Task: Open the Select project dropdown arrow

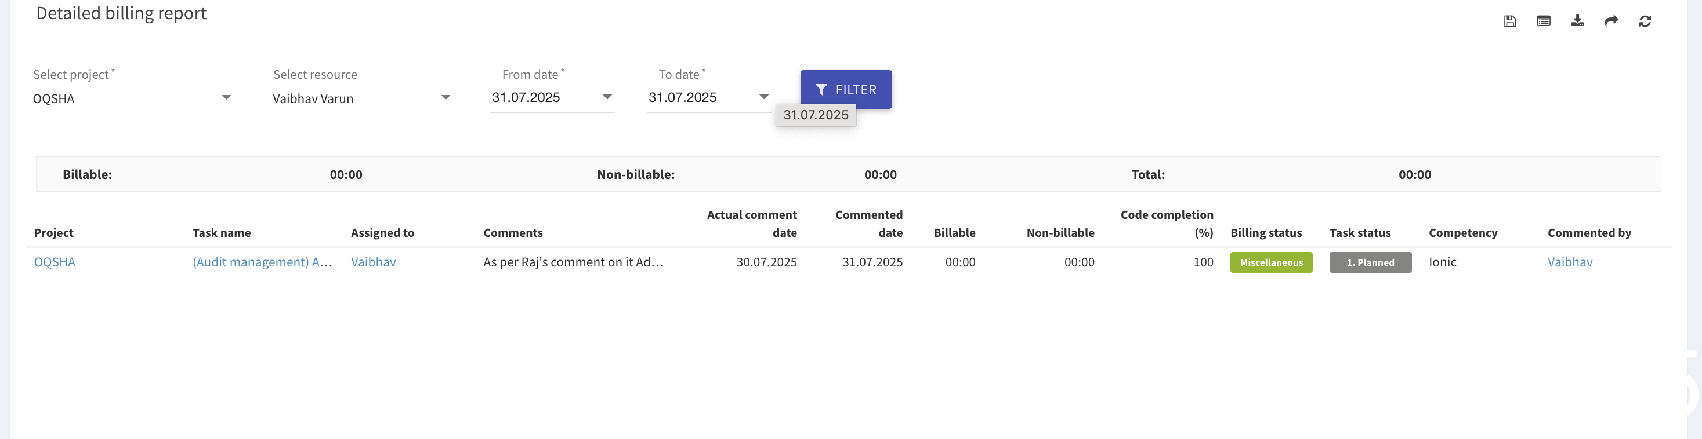Action: pos(226,97)
